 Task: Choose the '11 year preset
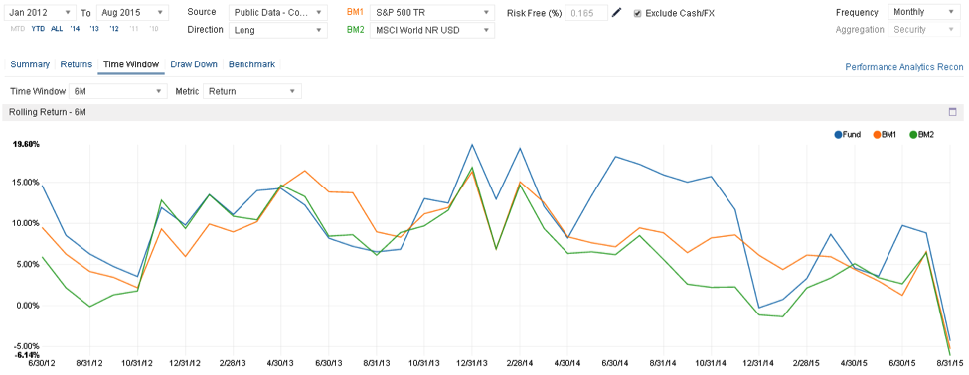tap(134, 29)
